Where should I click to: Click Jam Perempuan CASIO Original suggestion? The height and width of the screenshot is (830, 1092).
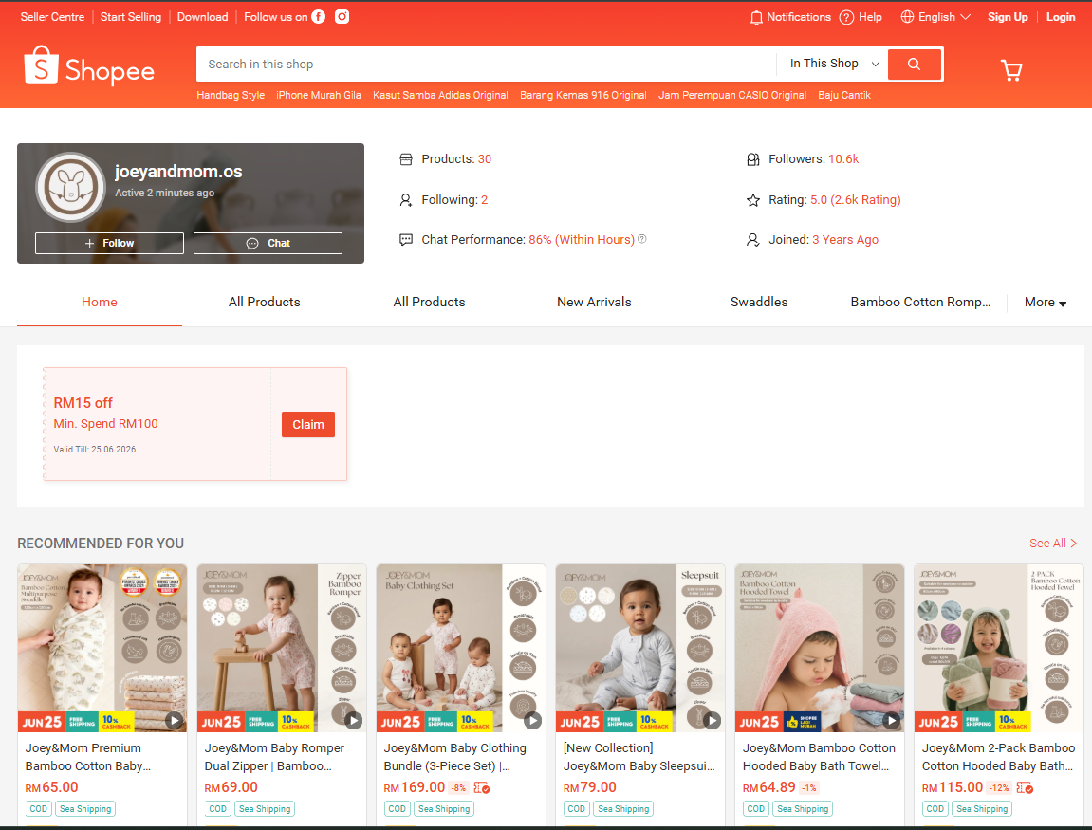click(731, 95)
